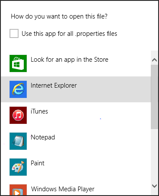Screen dimensions: 159x196
Task: Pick the Notepad icon
Action: point(18,141)
